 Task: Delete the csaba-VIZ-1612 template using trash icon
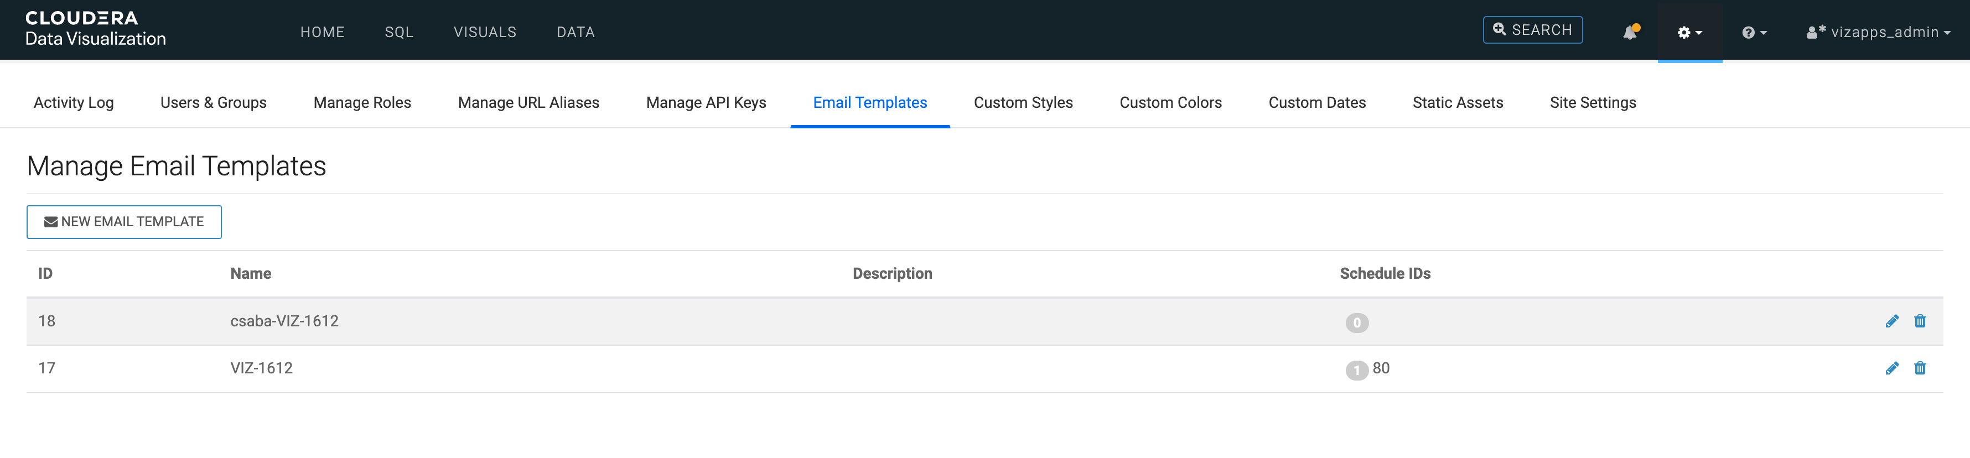click(x=1920, y=321)
